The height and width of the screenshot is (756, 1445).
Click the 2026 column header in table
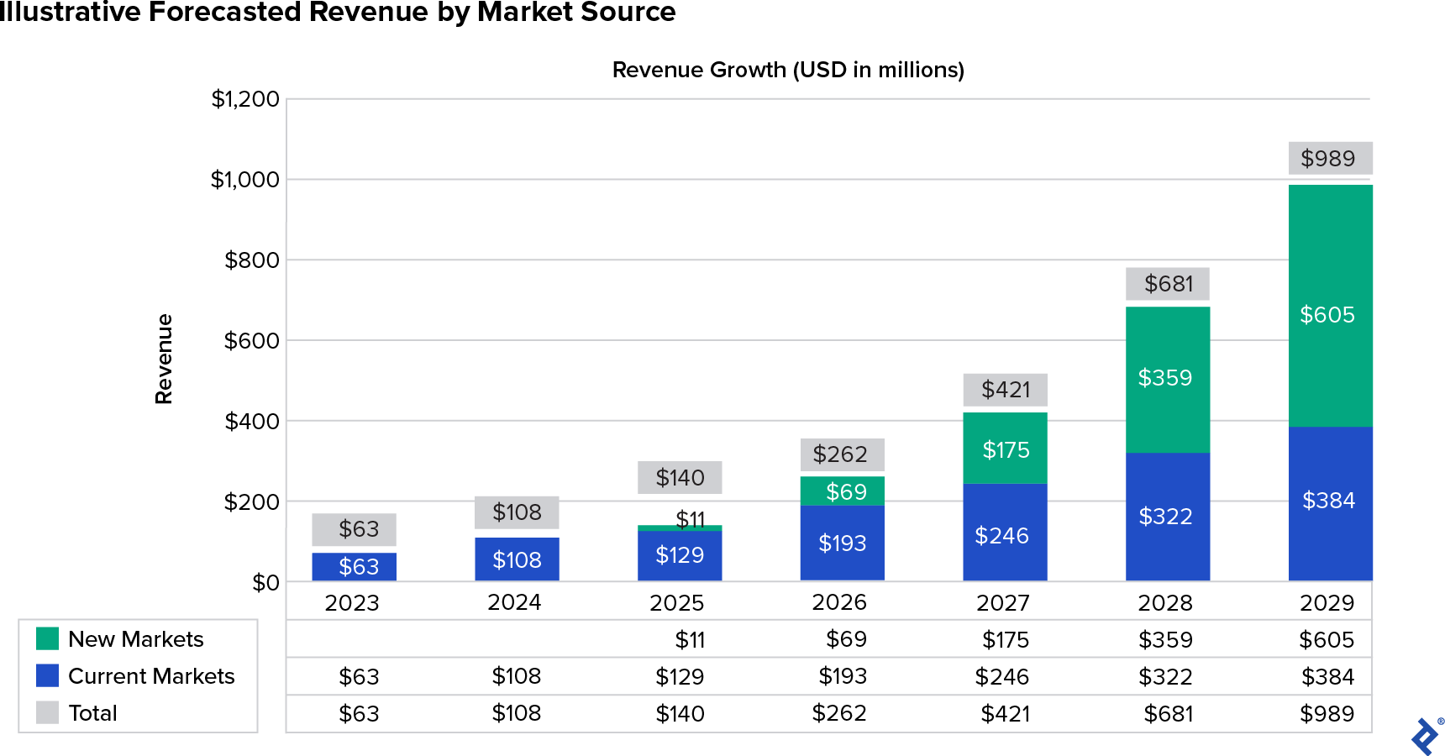pos(839,602)
